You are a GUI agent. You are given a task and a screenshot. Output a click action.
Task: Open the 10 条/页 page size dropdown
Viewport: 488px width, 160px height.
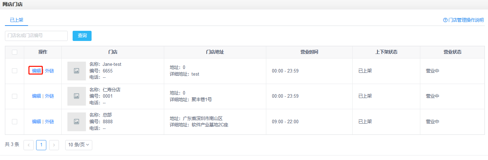click(79, 145)
